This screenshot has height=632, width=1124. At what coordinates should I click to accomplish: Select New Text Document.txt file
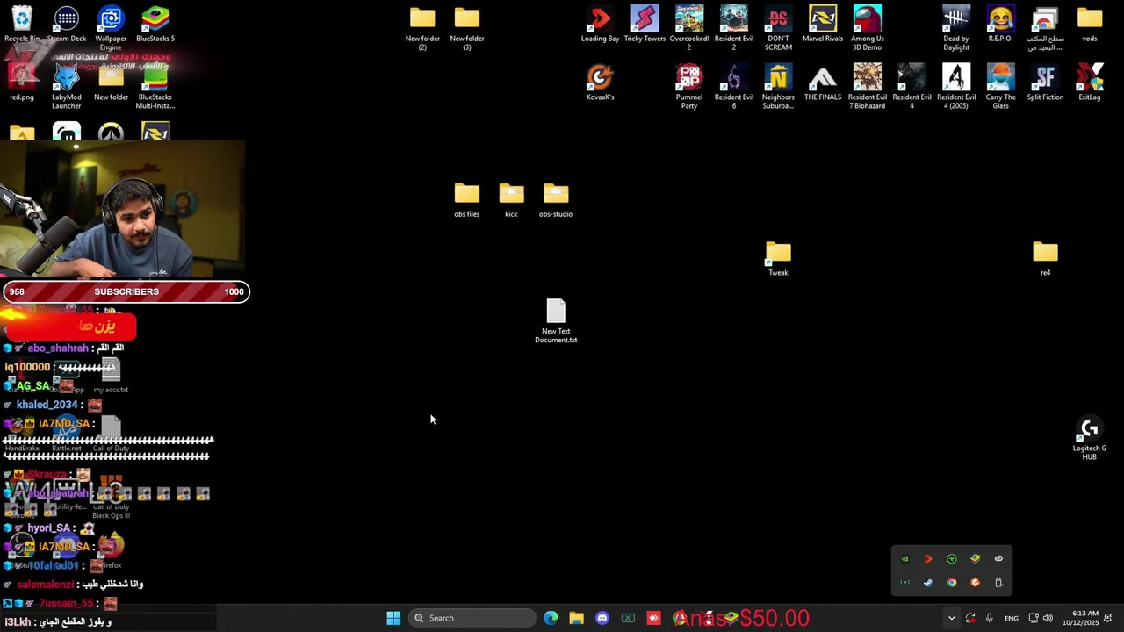point(556,321)
